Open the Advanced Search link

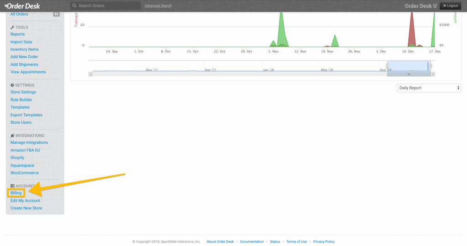point(158,6)
